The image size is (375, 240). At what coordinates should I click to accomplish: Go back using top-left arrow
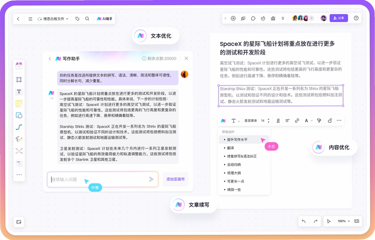tap(18, 19)
